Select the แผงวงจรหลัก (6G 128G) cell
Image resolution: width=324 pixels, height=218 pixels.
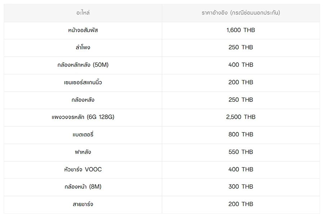point(83,117)
